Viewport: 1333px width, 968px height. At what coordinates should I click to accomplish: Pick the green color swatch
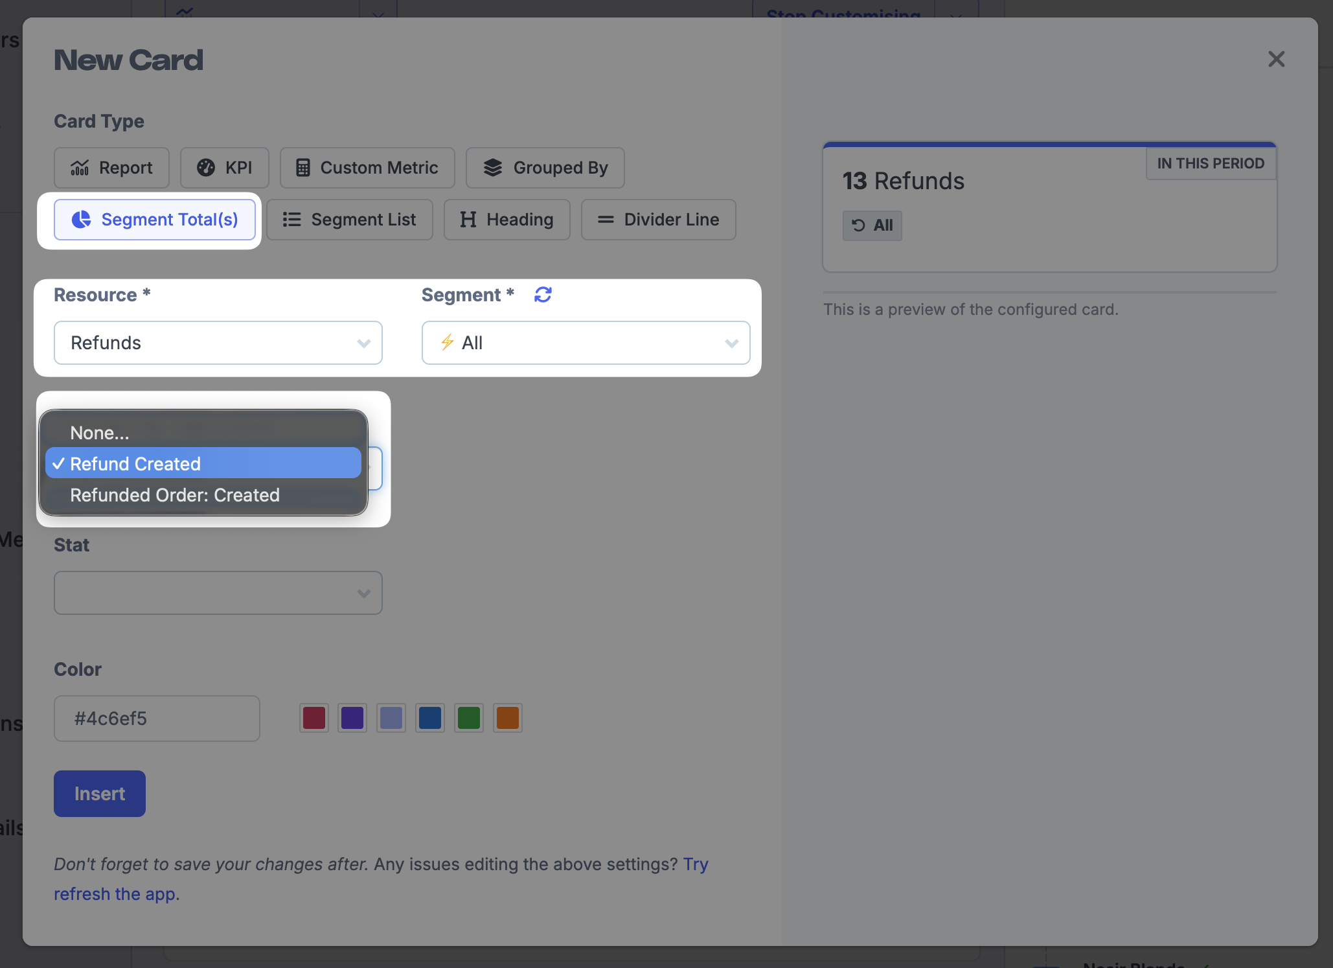469,718
